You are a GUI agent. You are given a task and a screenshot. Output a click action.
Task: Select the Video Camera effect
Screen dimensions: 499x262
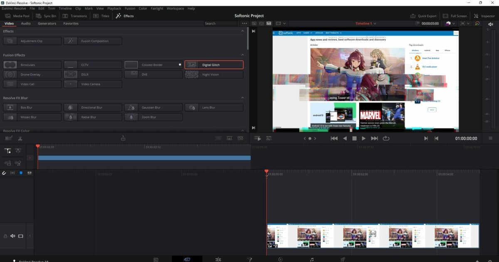point(93,84)
